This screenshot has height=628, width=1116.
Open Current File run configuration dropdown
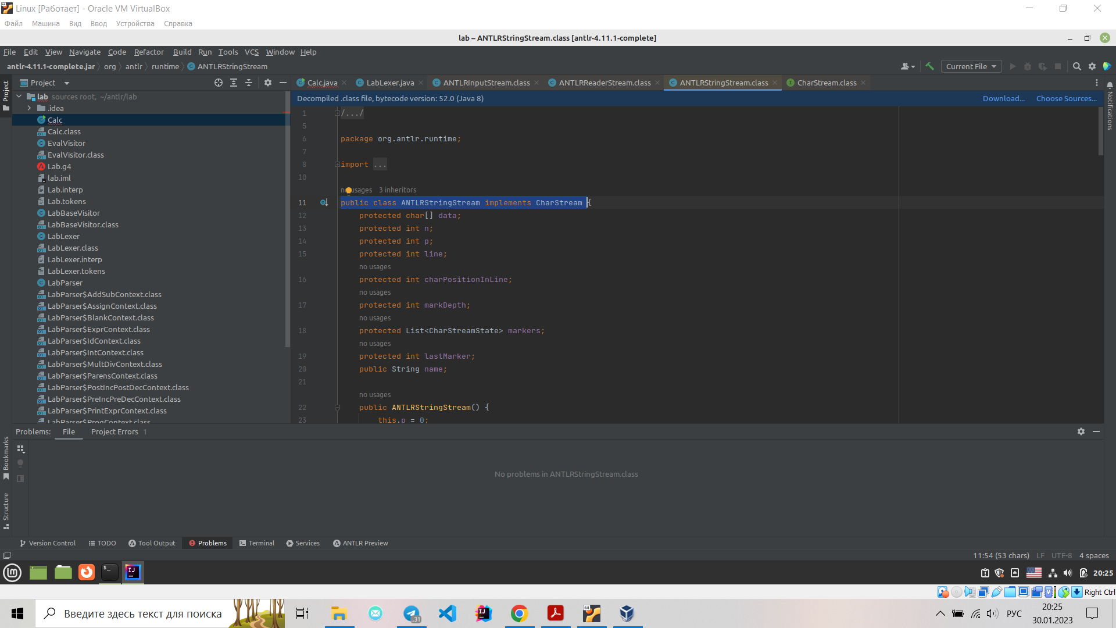(x=971, y=66)
